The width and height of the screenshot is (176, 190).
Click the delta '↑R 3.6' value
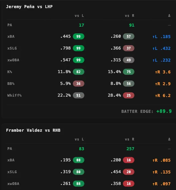point(163,72)
